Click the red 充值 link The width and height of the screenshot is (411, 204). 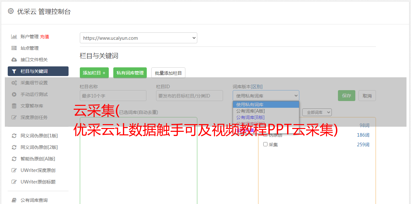(x=44, y=37)
